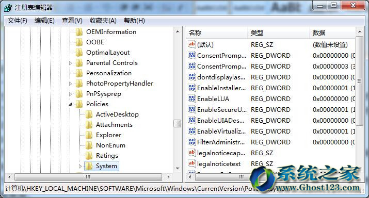This screenshot has height=198, width=369.
Task: Open the 帮助(H) menu
Action: pyautogui.click(x=134, y=21)
